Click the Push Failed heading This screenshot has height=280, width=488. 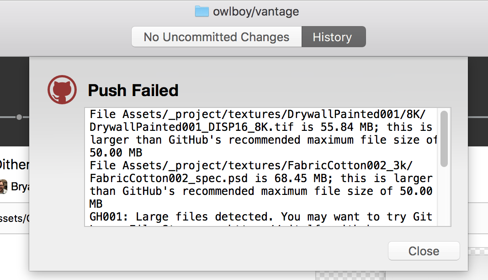[133, 90]
